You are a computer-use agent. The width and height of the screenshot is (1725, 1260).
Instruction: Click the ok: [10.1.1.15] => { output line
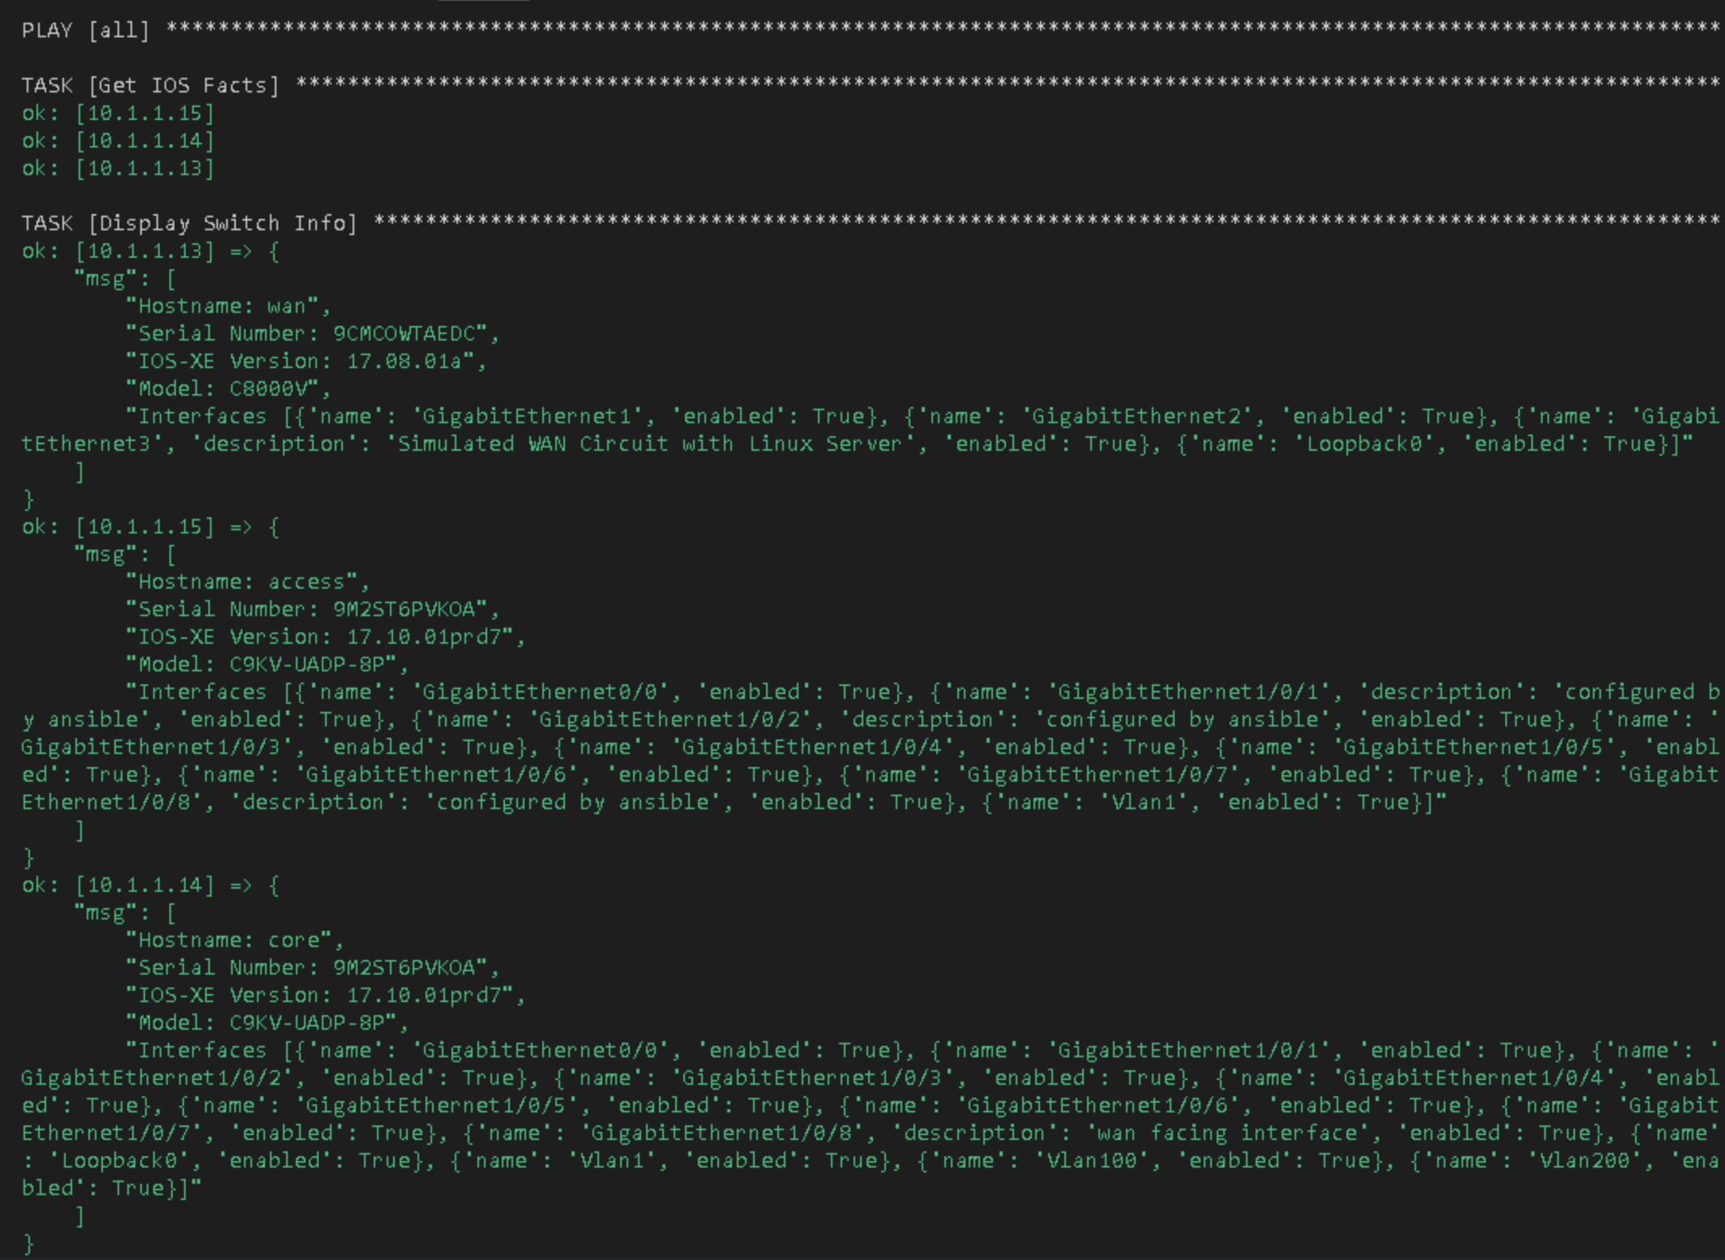coord(151,526)
